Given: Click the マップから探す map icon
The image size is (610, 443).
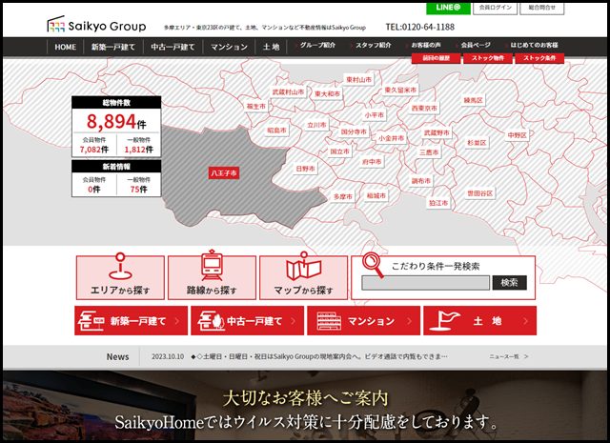Looking at the screenshot, I should coord(303,266).
